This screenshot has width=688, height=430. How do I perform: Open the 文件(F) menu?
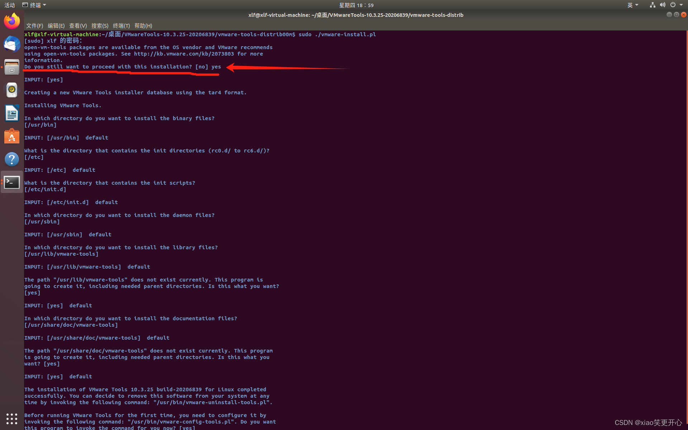(34, 26)
